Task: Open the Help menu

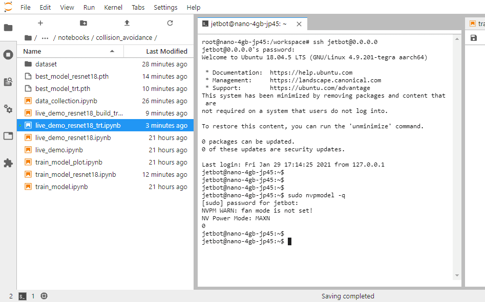Action: click(x=194, y=7)
